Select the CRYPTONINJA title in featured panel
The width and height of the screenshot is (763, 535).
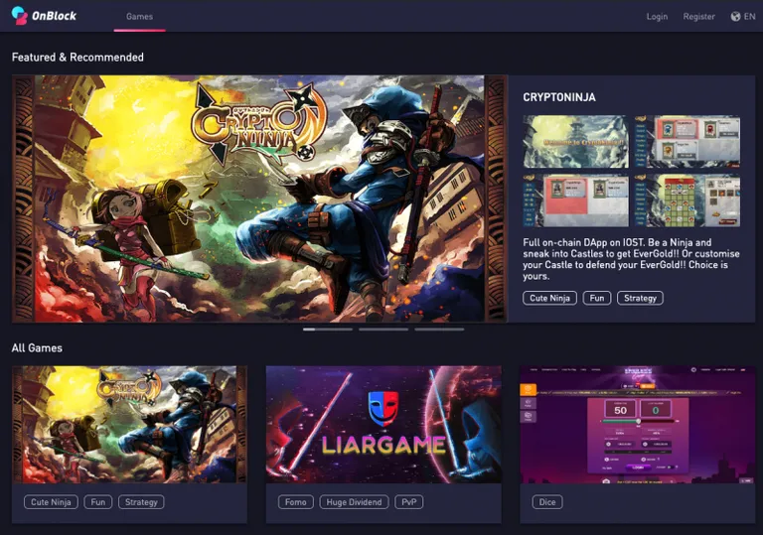coord(559,97)
